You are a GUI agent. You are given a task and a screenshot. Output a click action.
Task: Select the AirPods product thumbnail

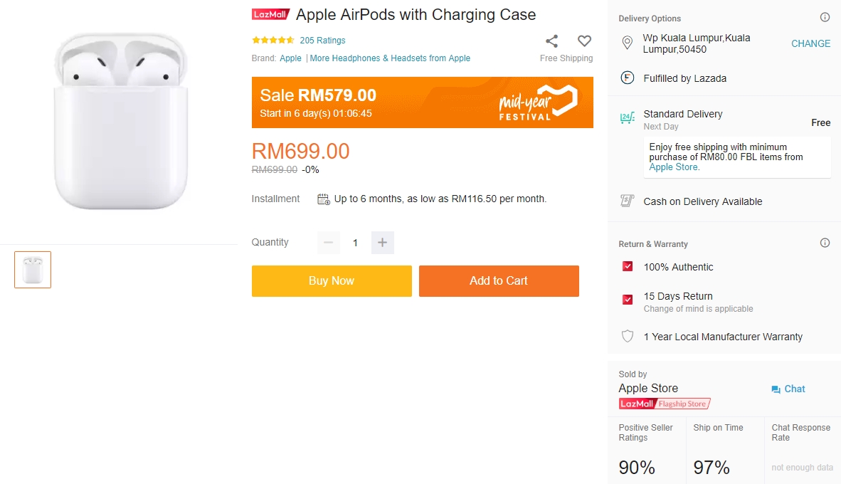33,270
